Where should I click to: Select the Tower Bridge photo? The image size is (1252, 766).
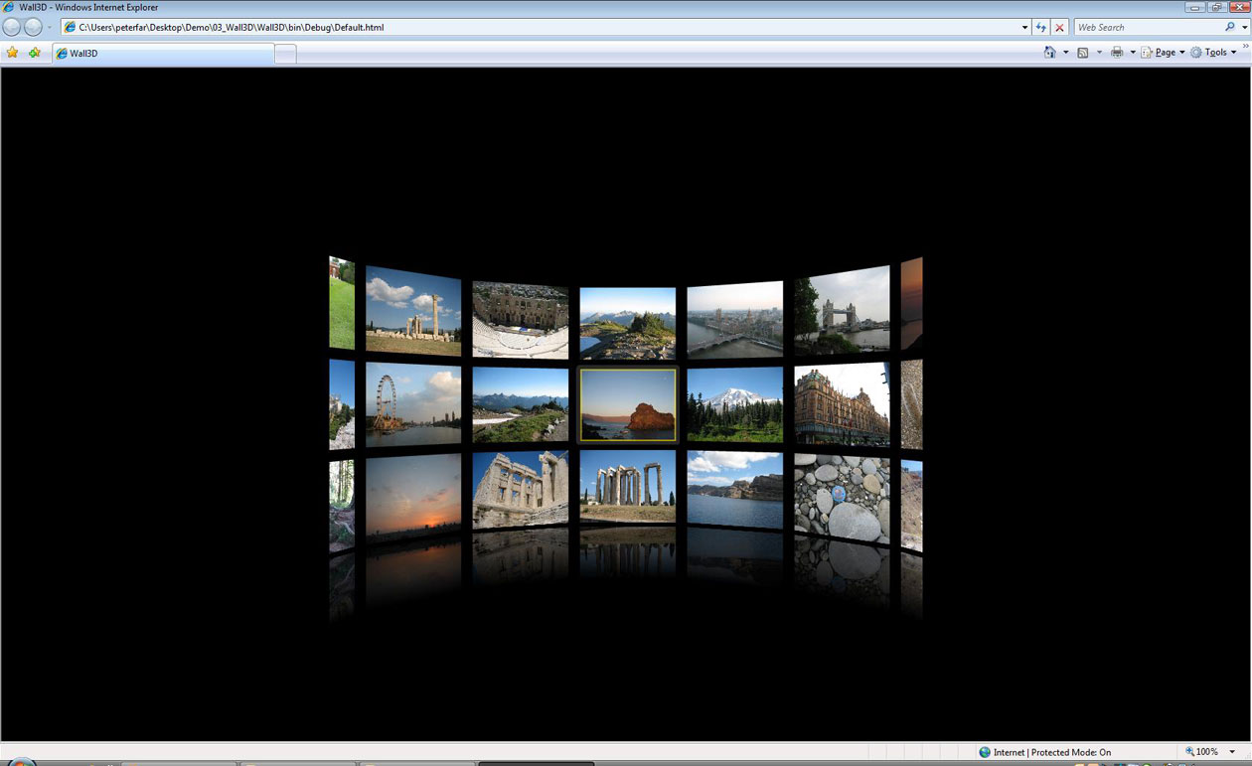click(x=843, y=310)
